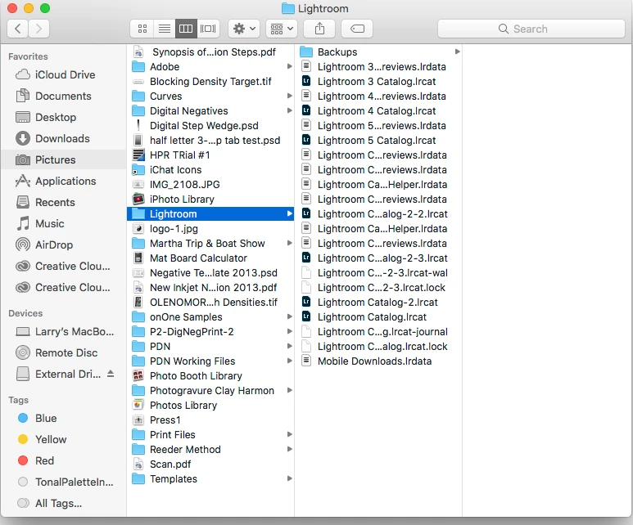Select Lightroom 5 Catalog.lrcat
633x525 pixels.
pyautogui.click(x=378, y=140)
